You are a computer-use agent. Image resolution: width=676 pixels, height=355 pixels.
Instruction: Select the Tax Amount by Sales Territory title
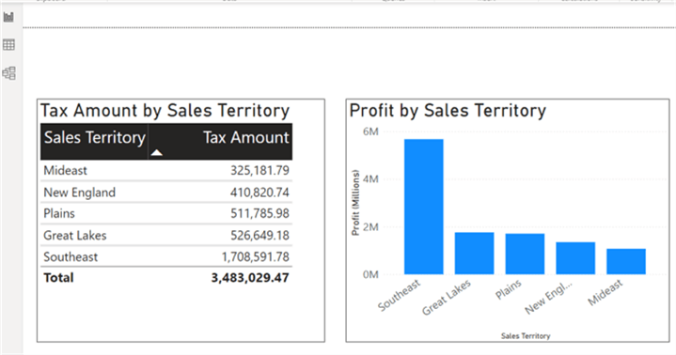[x=165, y=111]
